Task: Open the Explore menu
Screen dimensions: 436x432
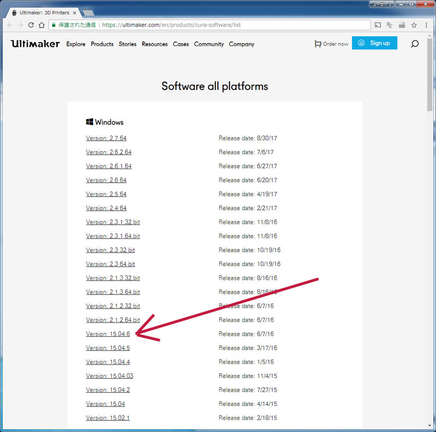Action: (x=76, y=44)
